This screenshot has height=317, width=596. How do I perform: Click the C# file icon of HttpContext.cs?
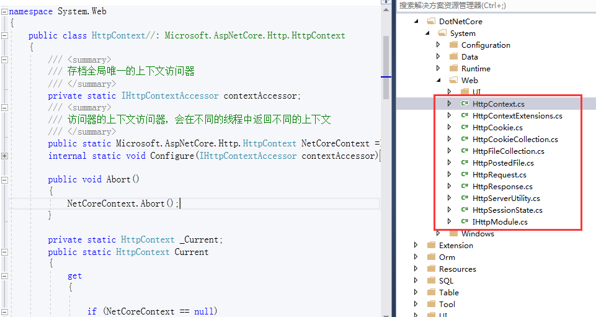point(464,104)
